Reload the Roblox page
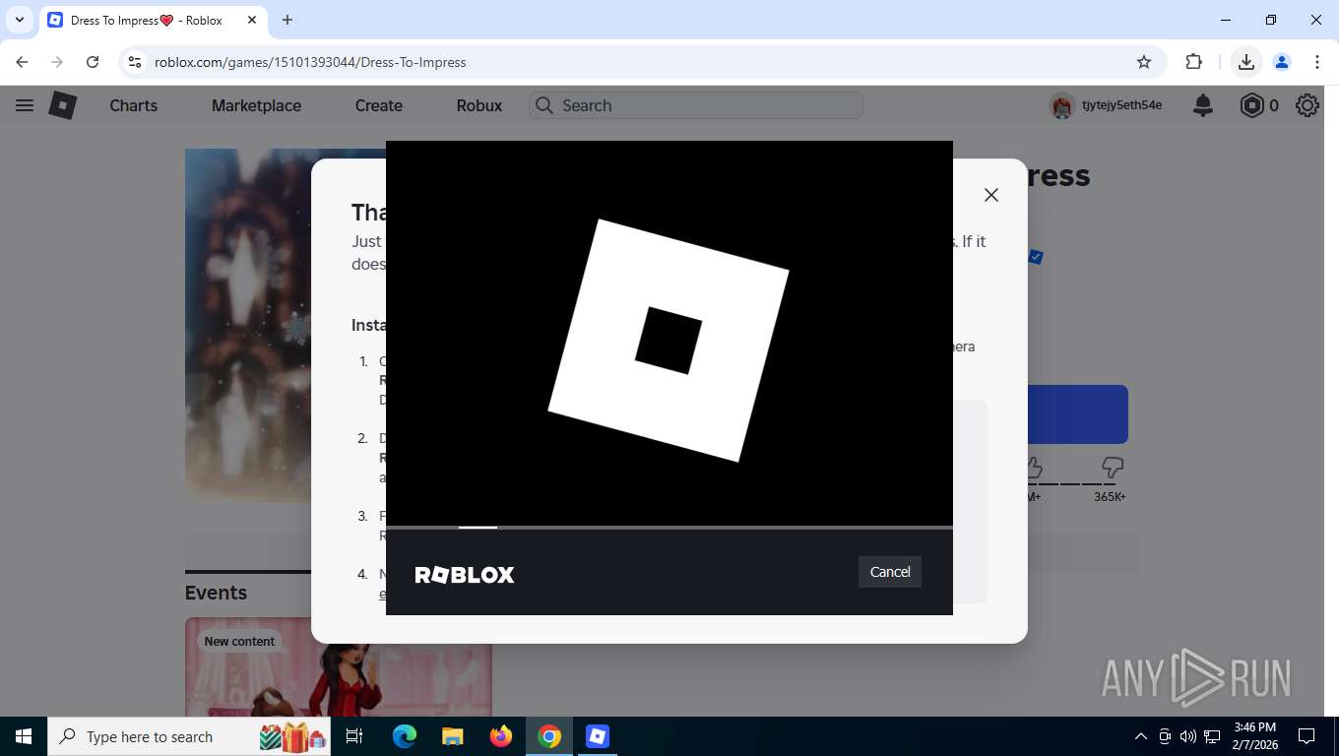The height and width of the screenshot is (756, 1339). coord(93,62)
